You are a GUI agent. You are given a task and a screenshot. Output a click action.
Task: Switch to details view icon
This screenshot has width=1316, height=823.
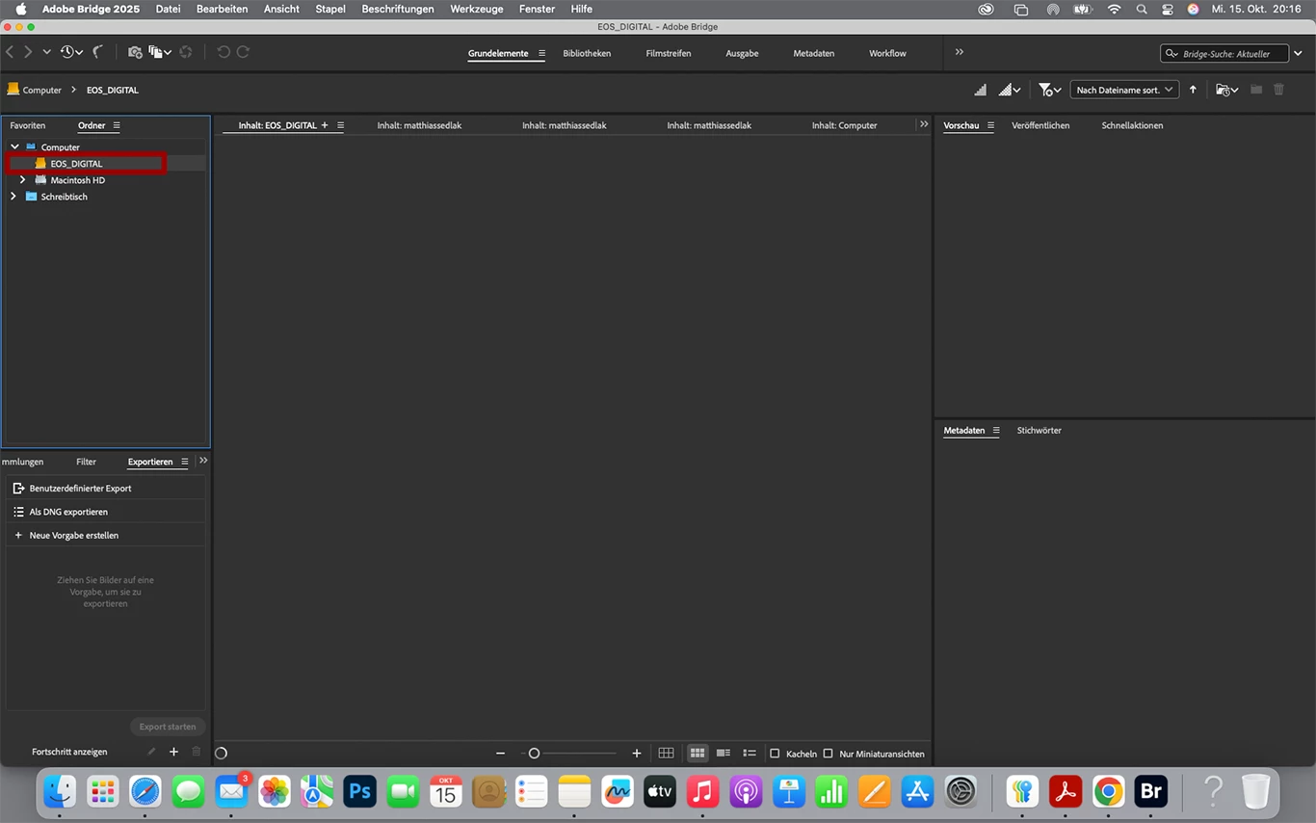pos(724,754)
